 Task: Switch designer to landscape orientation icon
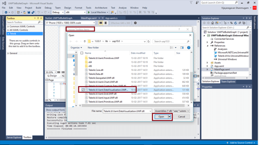[x=100, y=23]
